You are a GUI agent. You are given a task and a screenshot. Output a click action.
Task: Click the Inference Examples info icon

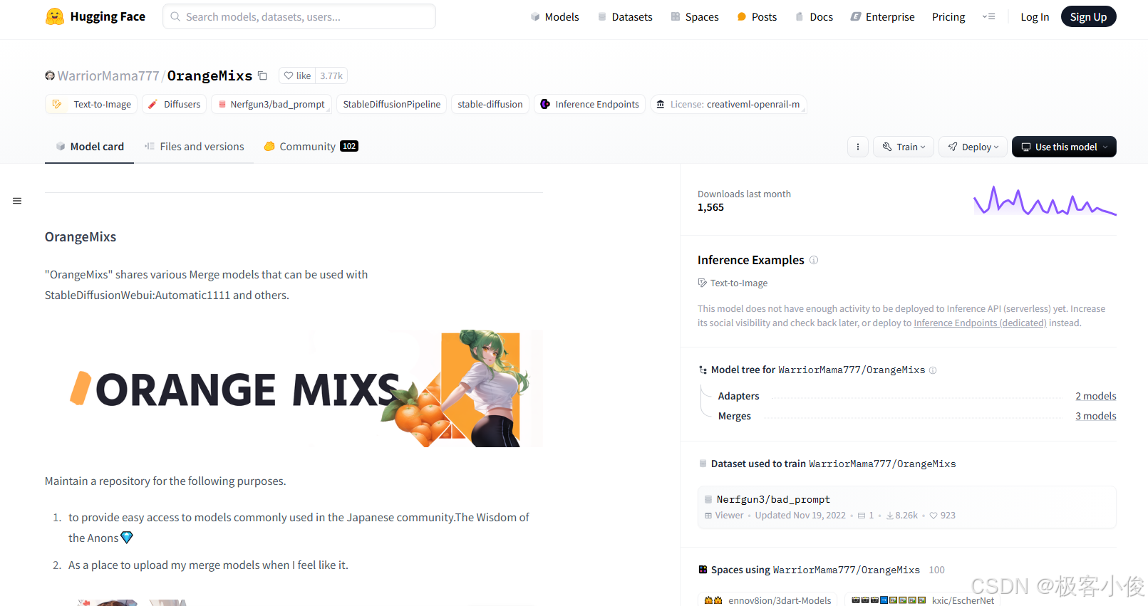[814, 260]
